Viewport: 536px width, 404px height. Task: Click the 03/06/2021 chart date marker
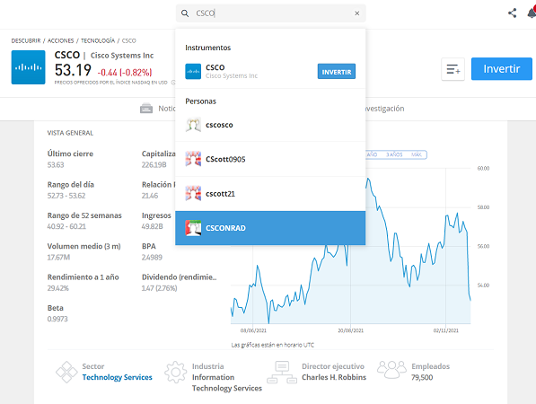[x=253, y=330]
